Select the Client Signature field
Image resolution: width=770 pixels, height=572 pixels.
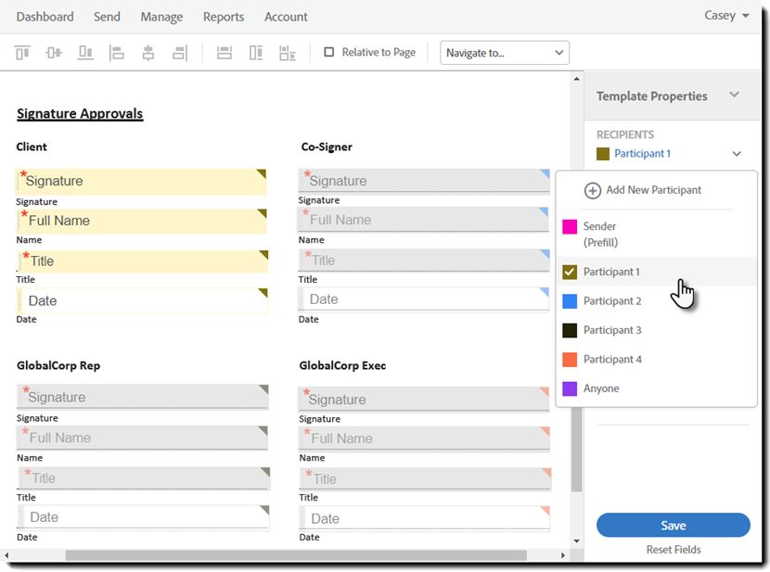pos(141,182)
